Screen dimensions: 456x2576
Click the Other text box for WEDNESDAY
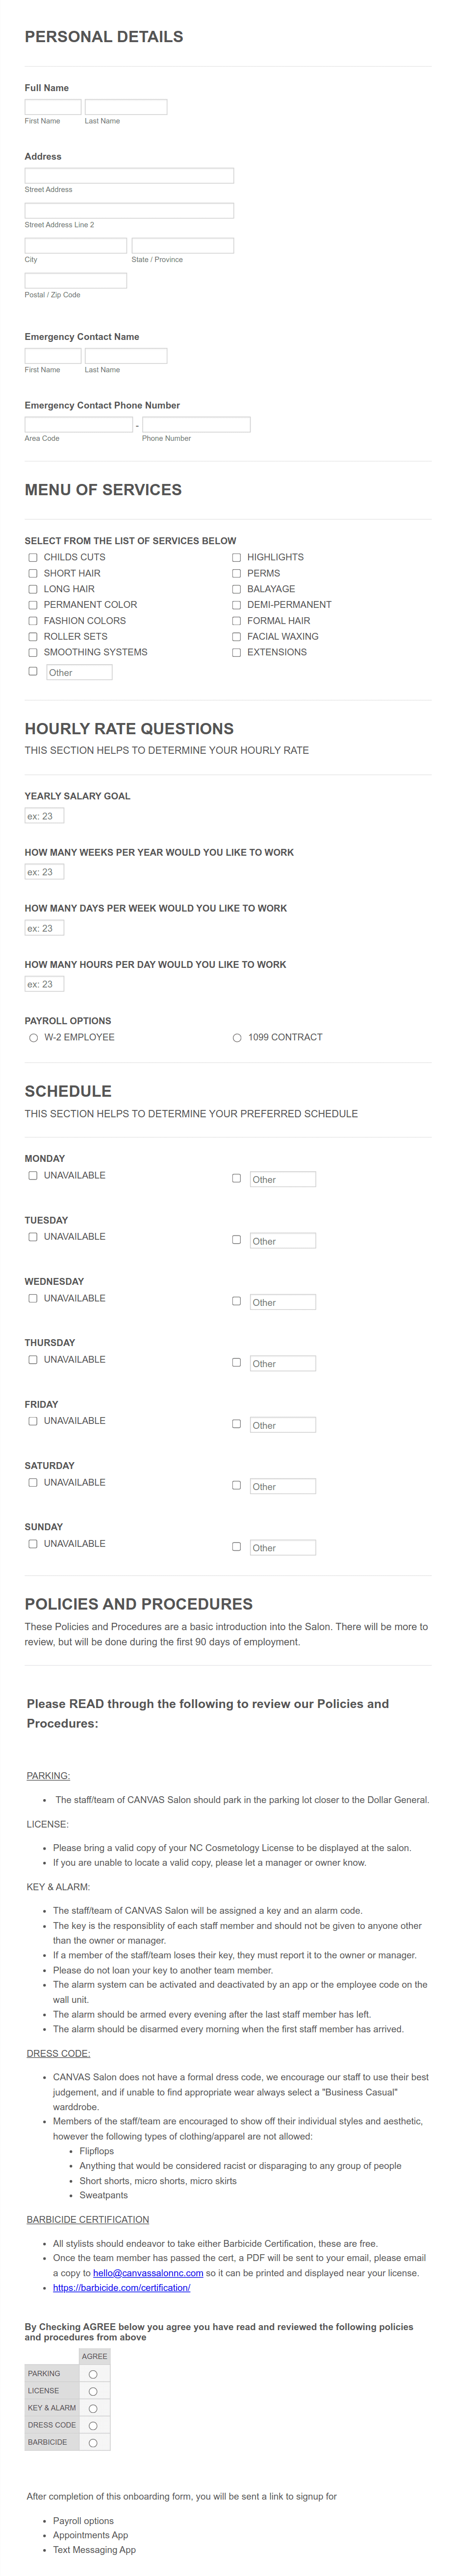click(x=282, y=1302)
